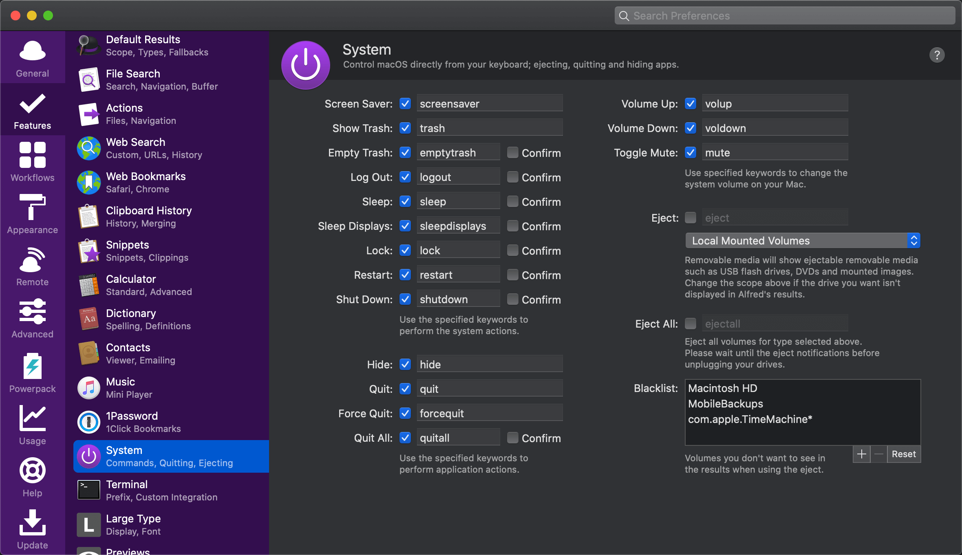Open the Local Mounted Volumes dropdown
Viewport: 962px width, 555px height.
(x=803, y=240)
